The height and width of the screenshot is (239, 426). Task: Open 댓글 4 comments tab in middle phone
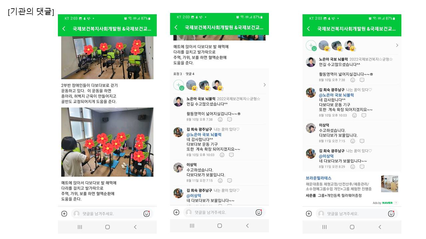click(x=190, y=74)
